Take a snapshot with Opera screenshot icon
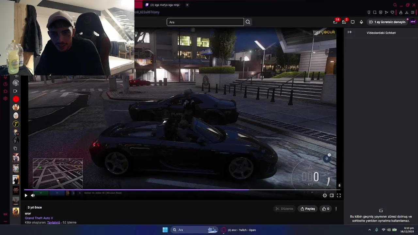This screenshot has height=235, width=418. pyautogui.click(x=375, y=12)
